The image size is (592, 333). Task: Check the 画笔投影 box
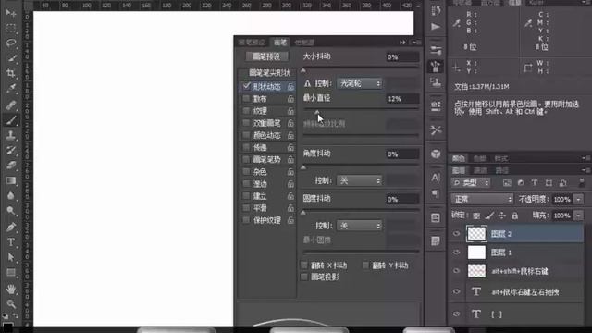304,277
